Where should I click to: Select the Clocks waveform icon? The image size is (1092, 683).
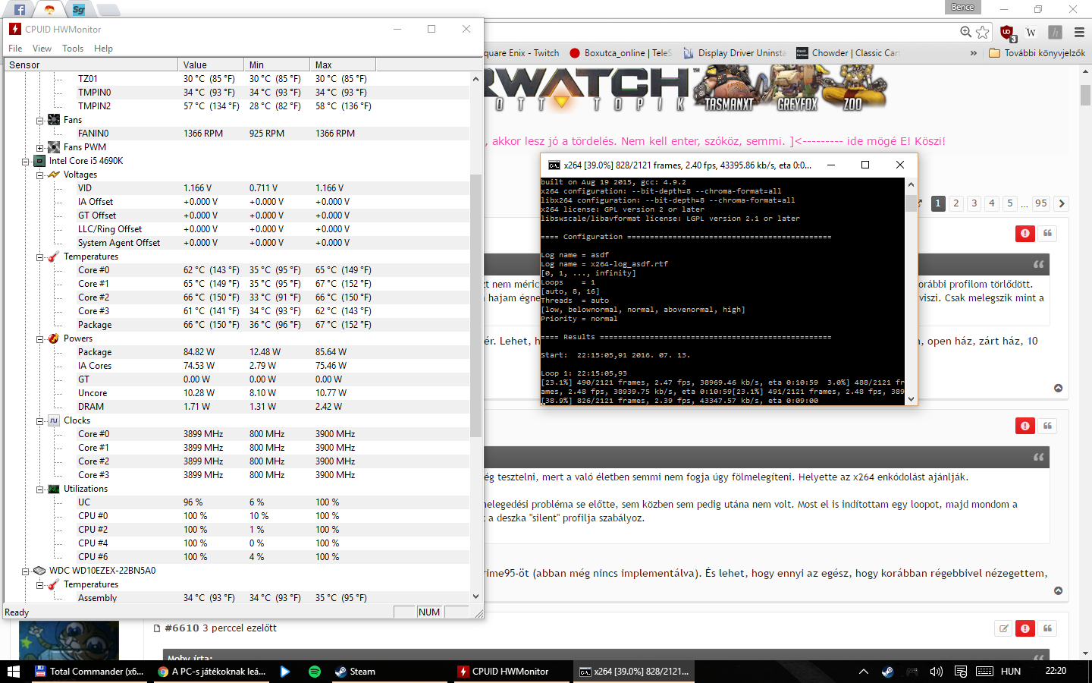(x=54, y=420)
